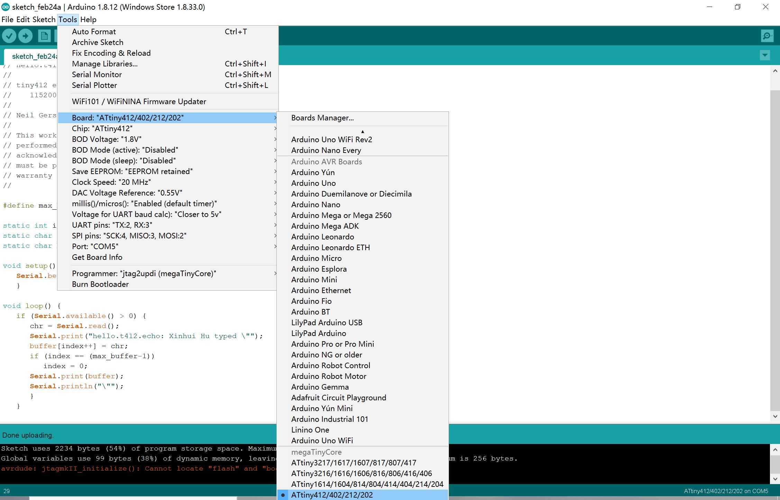Expand millis()/micros() submenu
The image size is (780, 500).
(168, 203)
